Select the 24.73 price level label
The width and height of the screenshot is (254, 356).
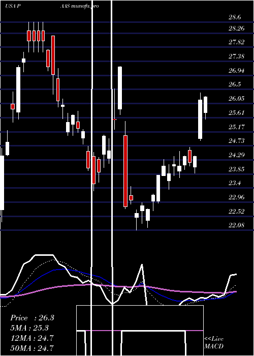[236, 141]
